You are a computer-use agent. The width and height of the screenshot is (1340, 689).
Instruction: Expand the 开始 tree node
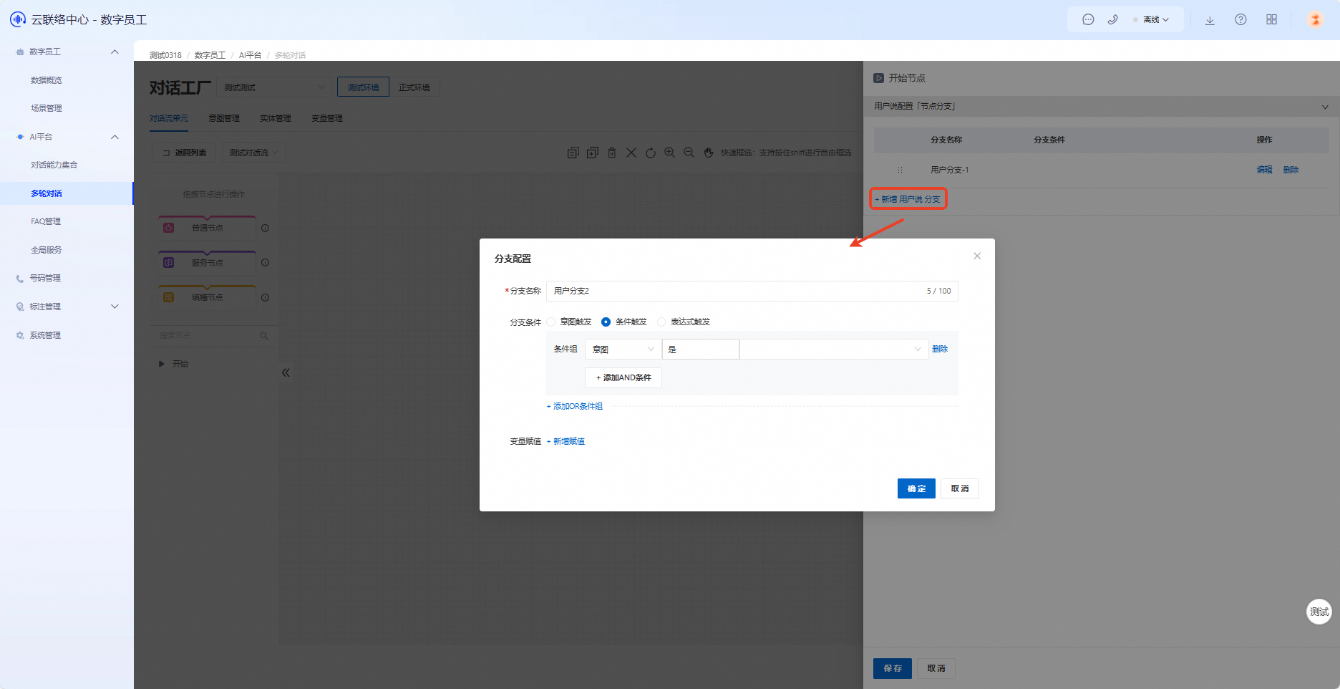pos(162,364)
